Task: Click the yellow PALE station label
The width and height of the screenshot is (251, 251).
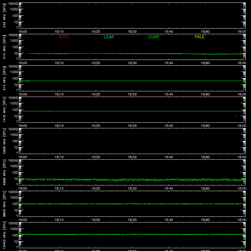Action: [x=200, y=37]
